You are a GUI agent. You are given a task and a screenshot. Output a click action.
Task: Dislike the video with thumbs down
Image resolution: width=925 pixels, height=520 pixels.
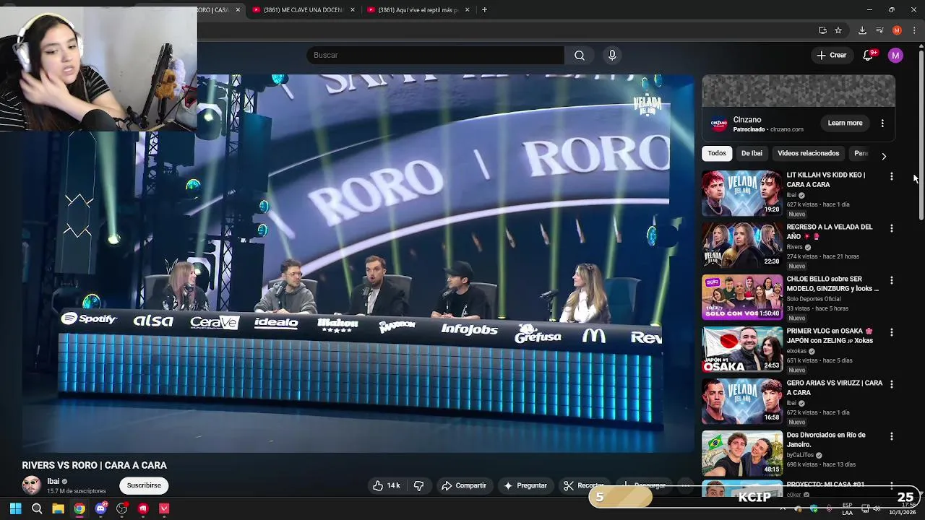pyautogui.click(x=418, y=485)
